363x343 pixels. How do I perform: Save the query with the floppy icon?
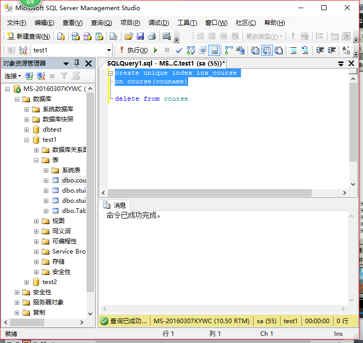140,36
